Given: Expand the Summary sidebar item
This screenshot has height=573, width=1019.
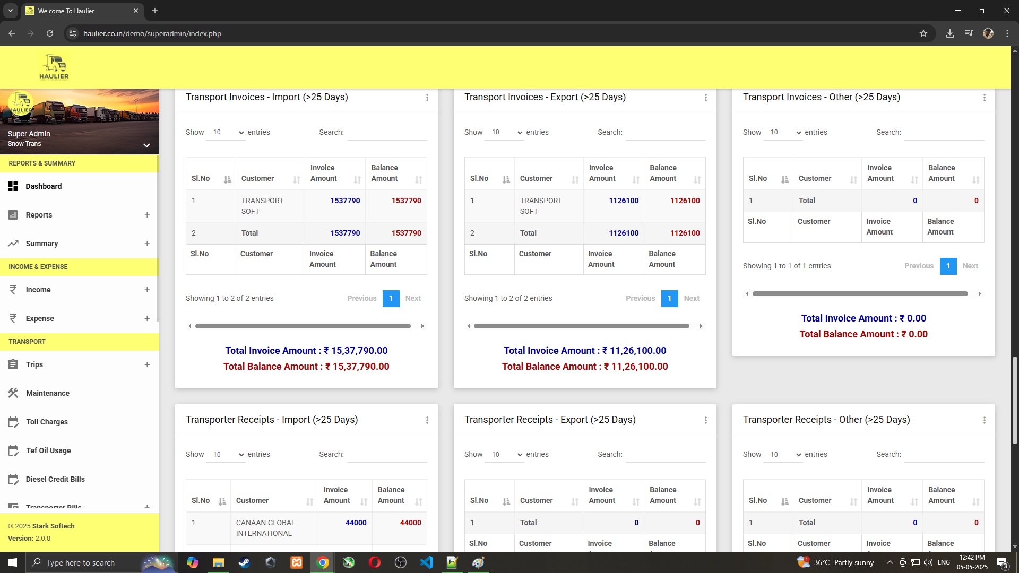Looking at the screenshot, I should coord(147,244).
